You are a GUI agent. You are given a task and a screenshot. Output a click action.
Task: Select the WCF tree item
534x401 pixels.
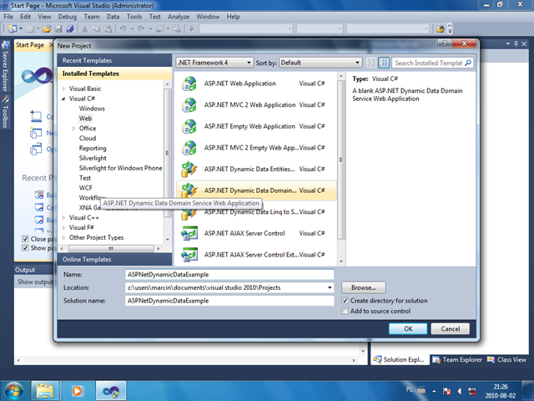(x=85, y=188)
